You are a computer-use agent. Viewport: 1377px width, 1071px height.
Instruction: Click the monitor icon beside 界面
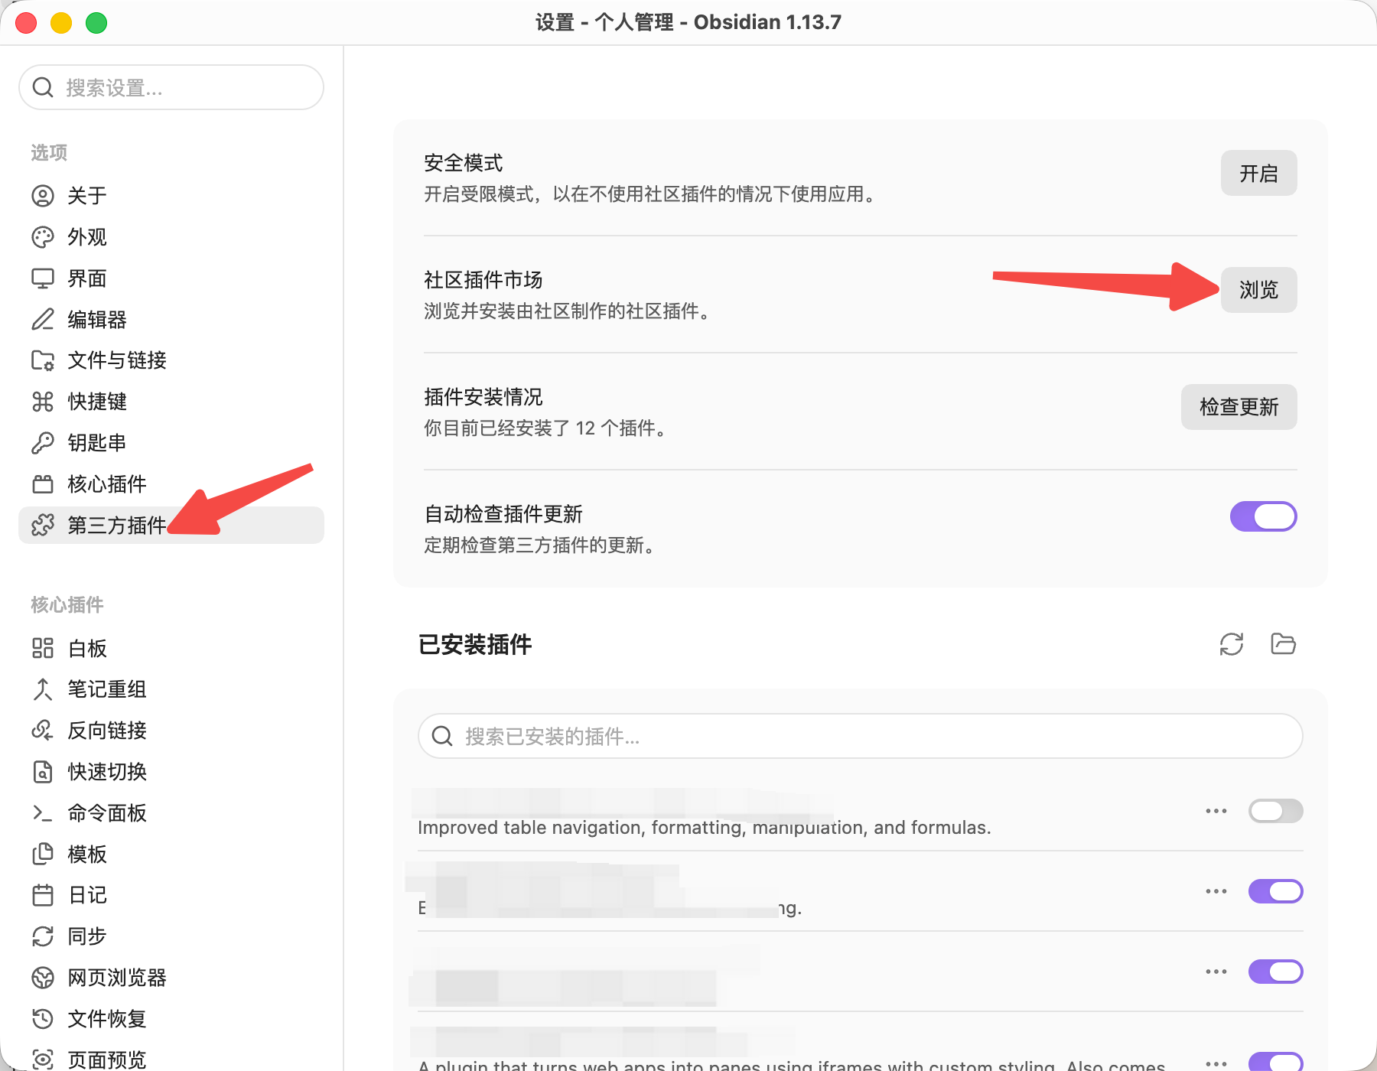pos(43,278)
